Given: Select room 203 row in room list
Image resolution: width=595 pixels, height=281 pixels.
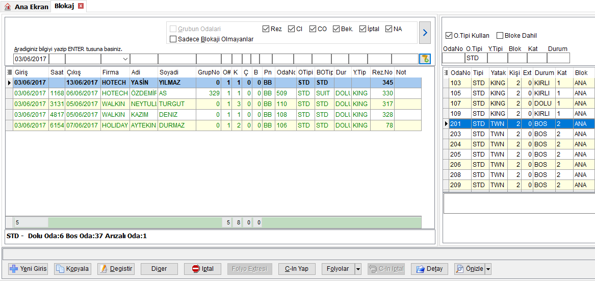Looking at the screenshot, I should click(522, 134).
